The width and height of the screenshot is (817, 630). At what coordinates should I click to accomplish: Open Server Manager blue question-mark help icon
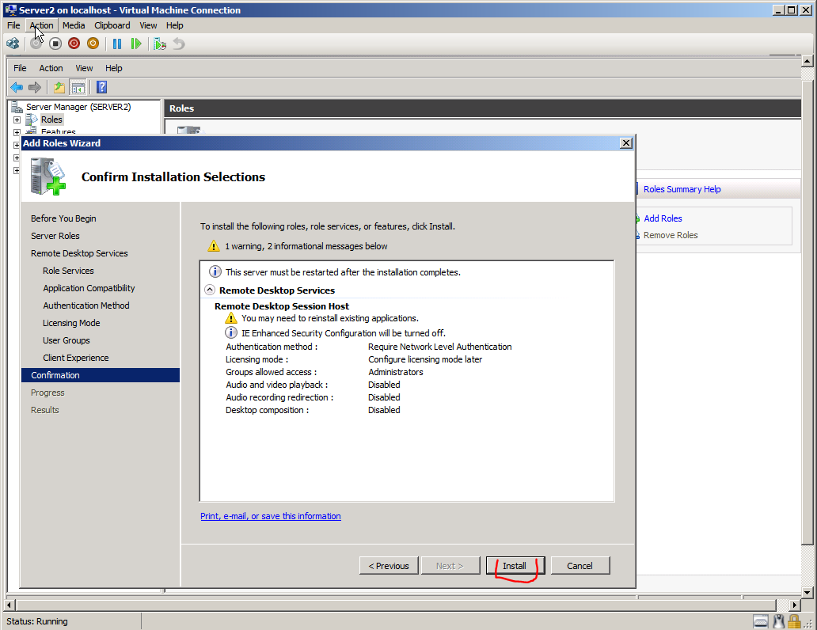[101, 88]
